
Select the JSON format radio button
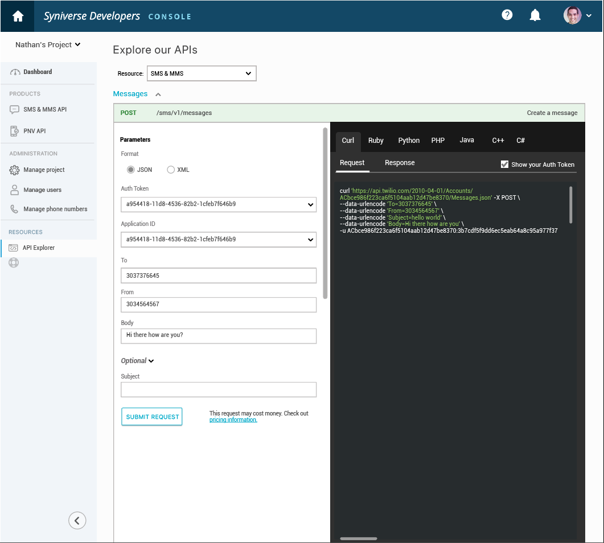point(131,170)
